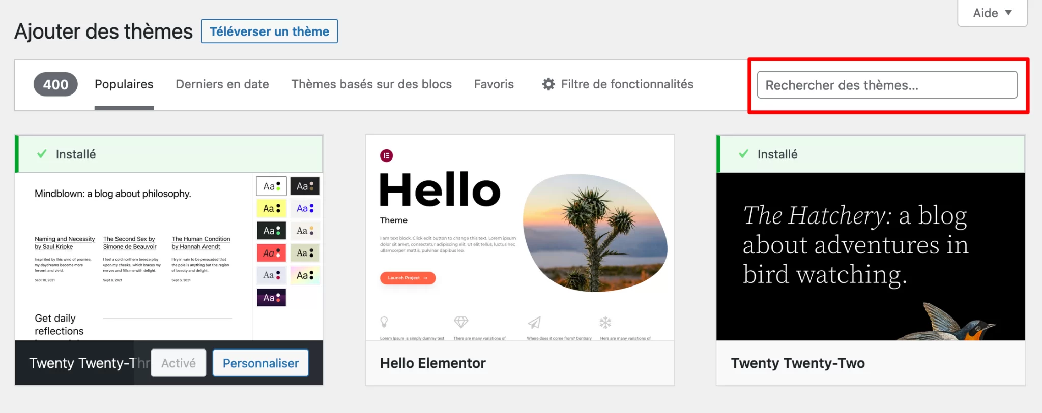This screenshot has height=413, width=1042.
Task: Click the cactus image in Hello Elementor preview
Action: (x=595, y=233)
